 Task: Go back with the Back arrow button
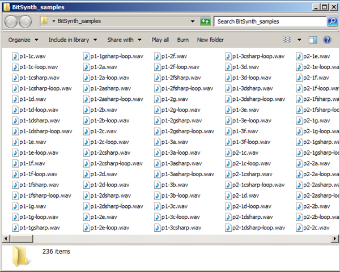(11, 22)
